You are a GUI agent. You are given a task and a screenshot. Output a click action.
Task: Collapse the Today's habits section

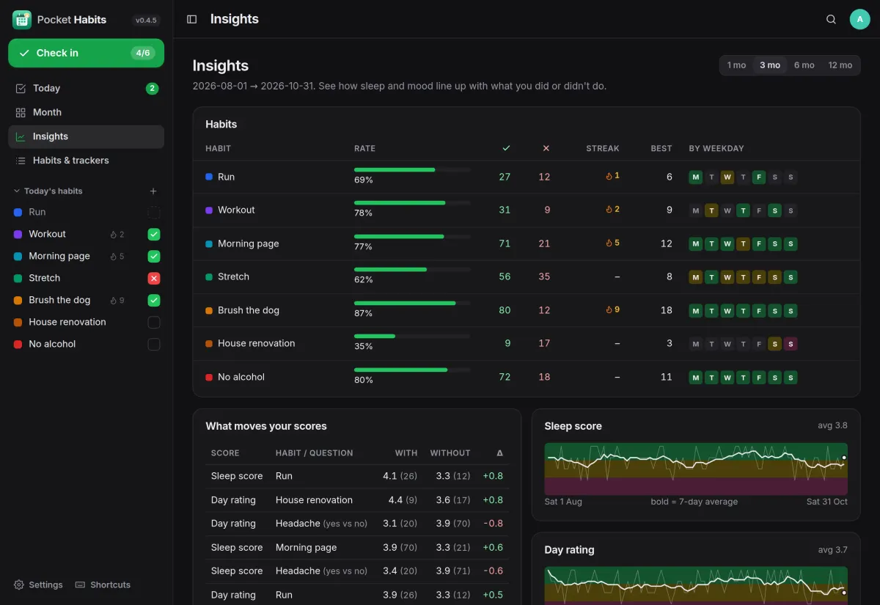(x=17, y=191)
